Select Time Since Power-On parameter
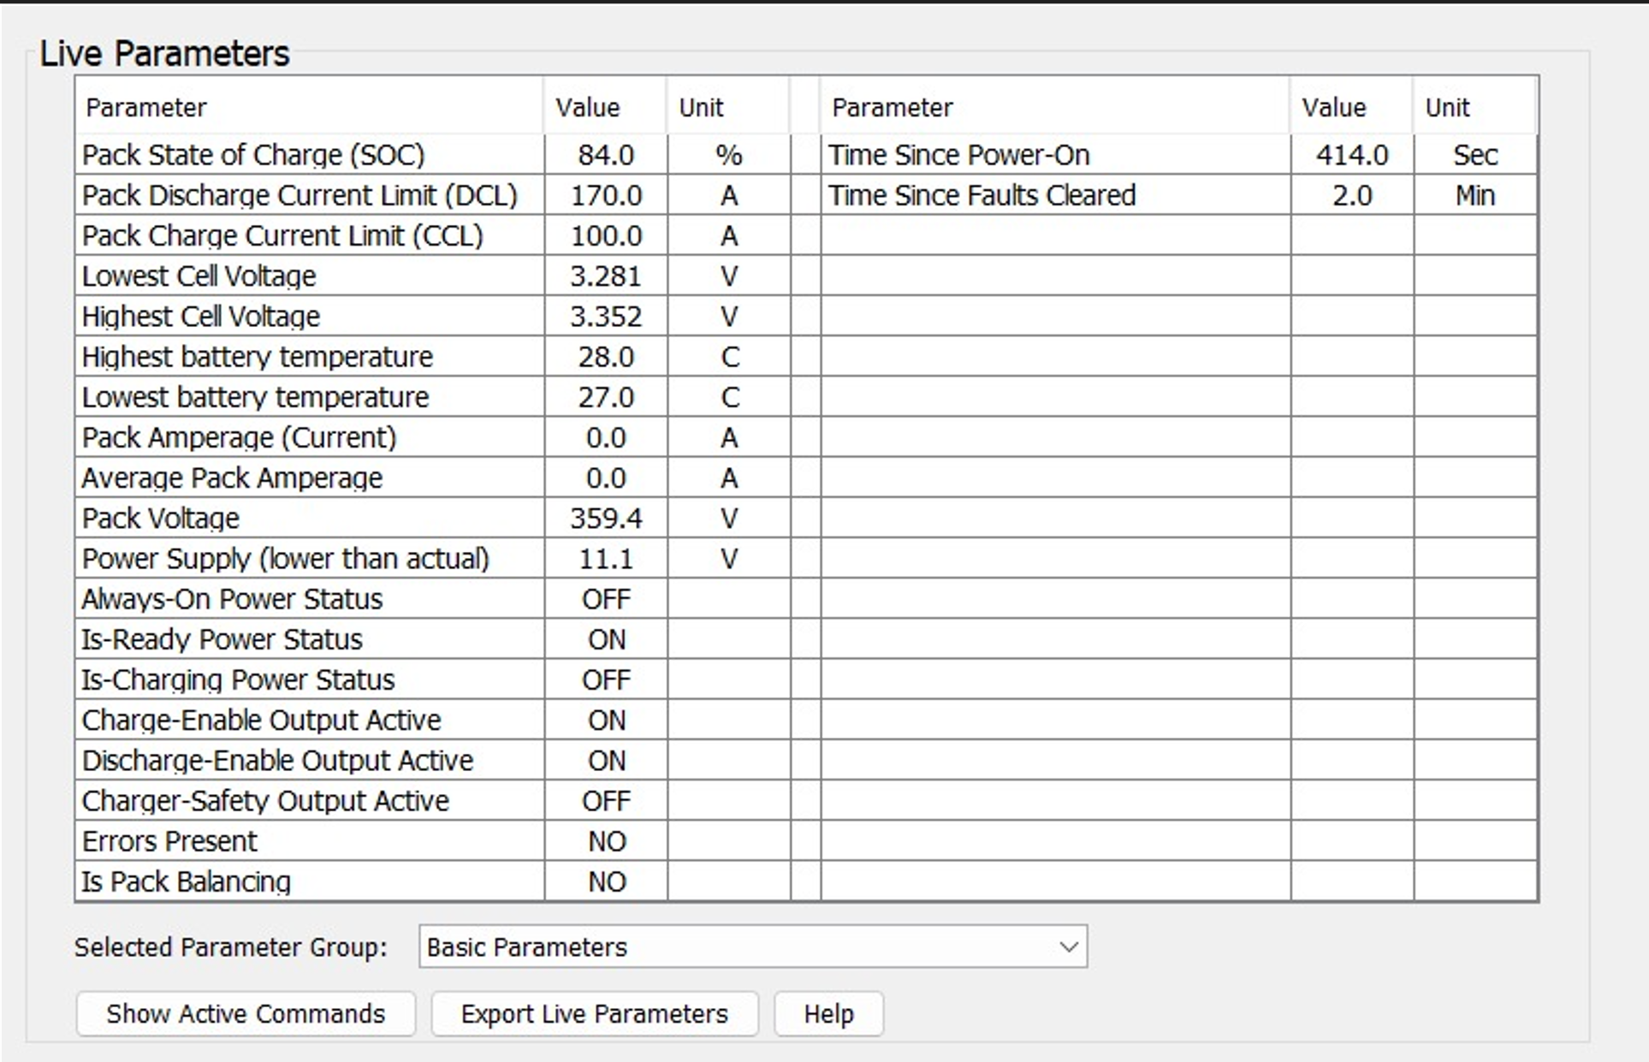1649x1062 pixels. (958, 155)
